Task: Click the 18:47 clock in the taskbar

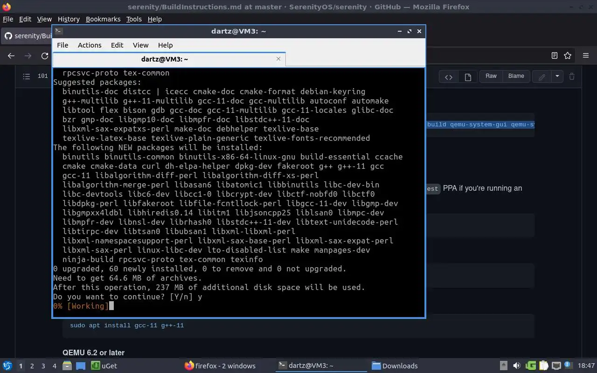Action: [586, 366]
